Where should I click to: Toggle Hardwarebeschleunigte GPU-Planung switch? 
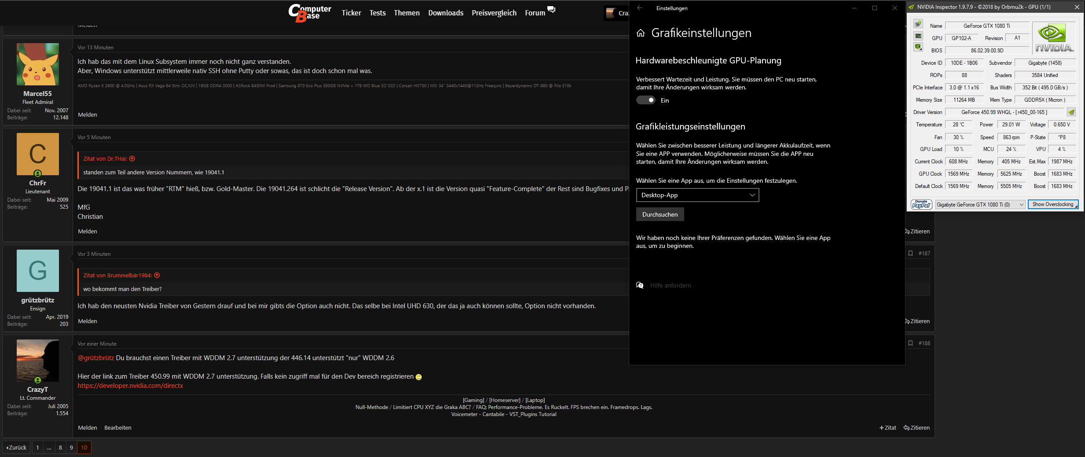(x=646, y=100)
